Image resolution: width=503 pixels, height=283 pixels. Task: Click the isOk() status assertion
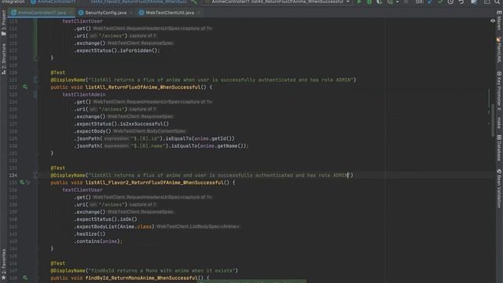point(128,219)
